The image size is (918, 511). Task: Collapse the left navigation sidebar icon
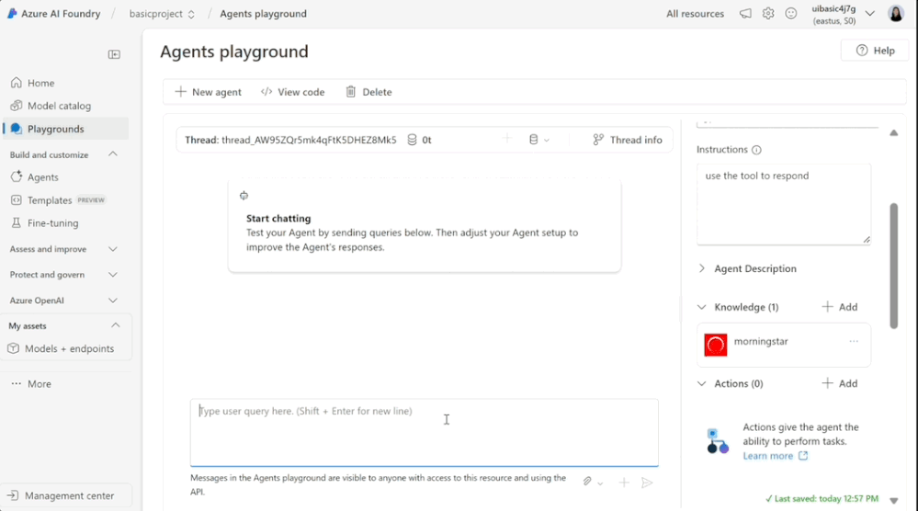(114, 54)
